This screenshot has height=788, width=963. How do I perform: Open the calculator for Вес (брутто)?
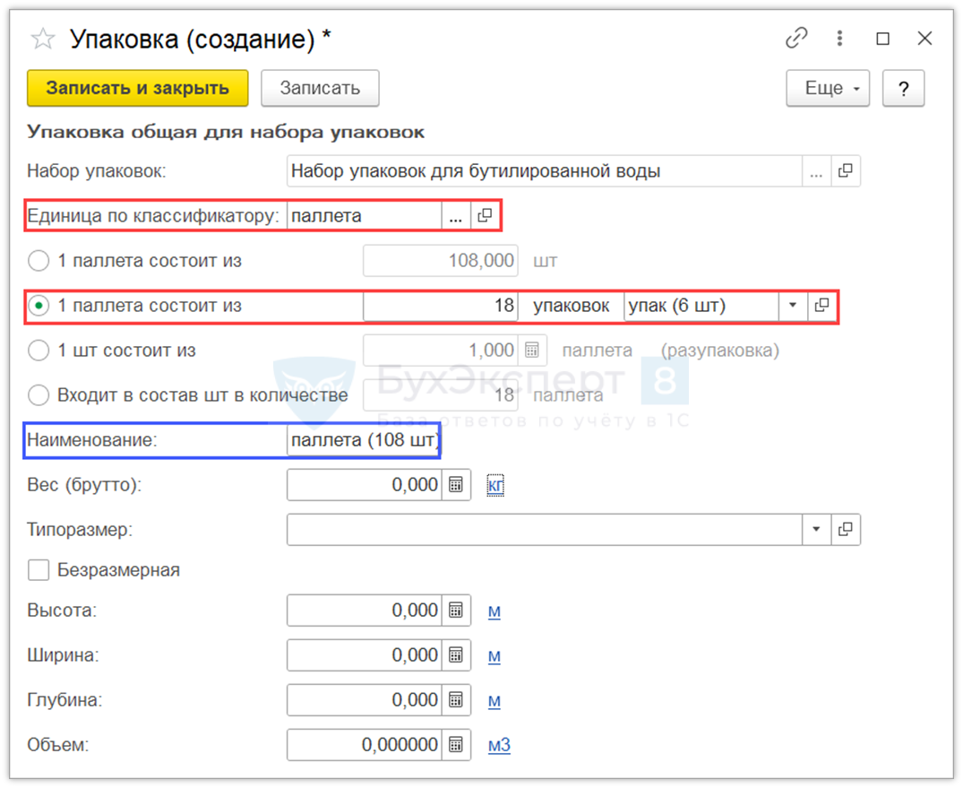456,485
